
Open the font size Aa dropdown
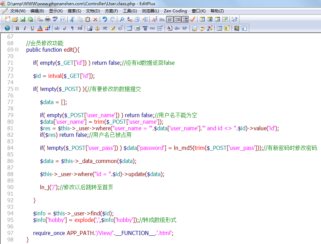click(154, 19)
